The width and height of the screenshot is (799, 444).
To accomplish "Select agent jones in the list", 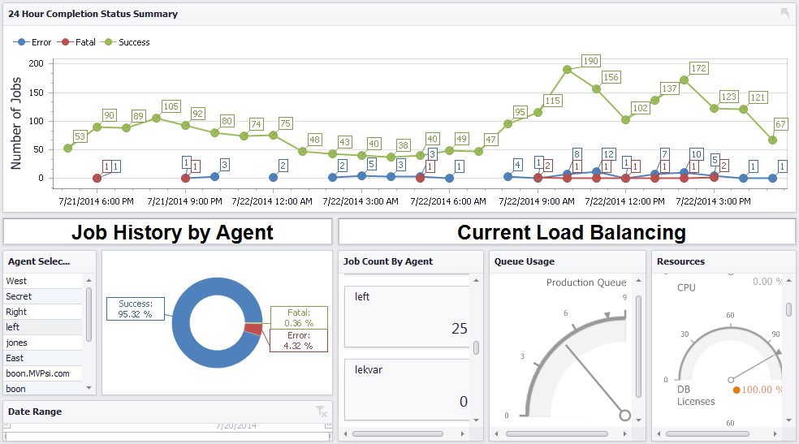I will (x=43, y=343).
